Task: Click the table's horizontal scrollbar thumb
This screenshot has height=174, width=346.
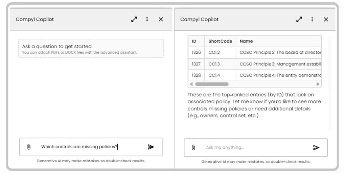Action: click(212, 84)
